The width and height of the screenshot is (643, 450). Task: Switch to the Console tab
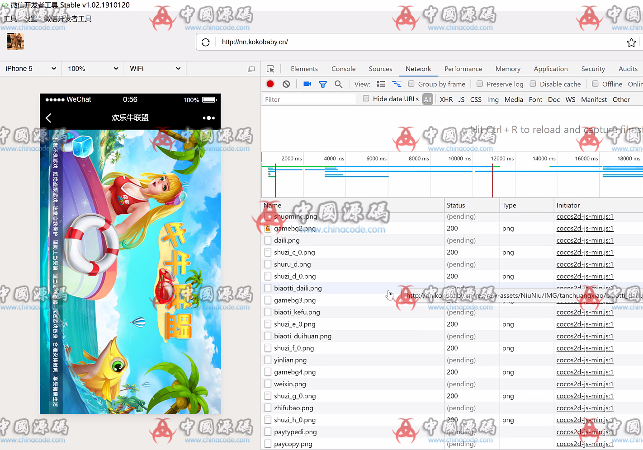point(343,69)
